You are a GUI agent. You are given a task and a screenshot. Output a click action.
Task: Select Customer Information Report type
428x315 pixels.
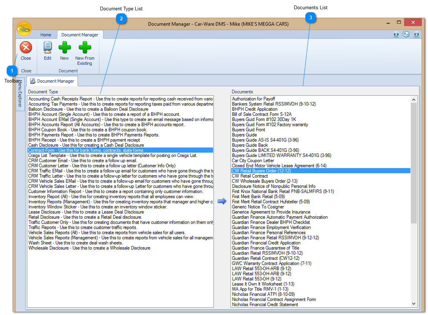click(x=120, y=192)
